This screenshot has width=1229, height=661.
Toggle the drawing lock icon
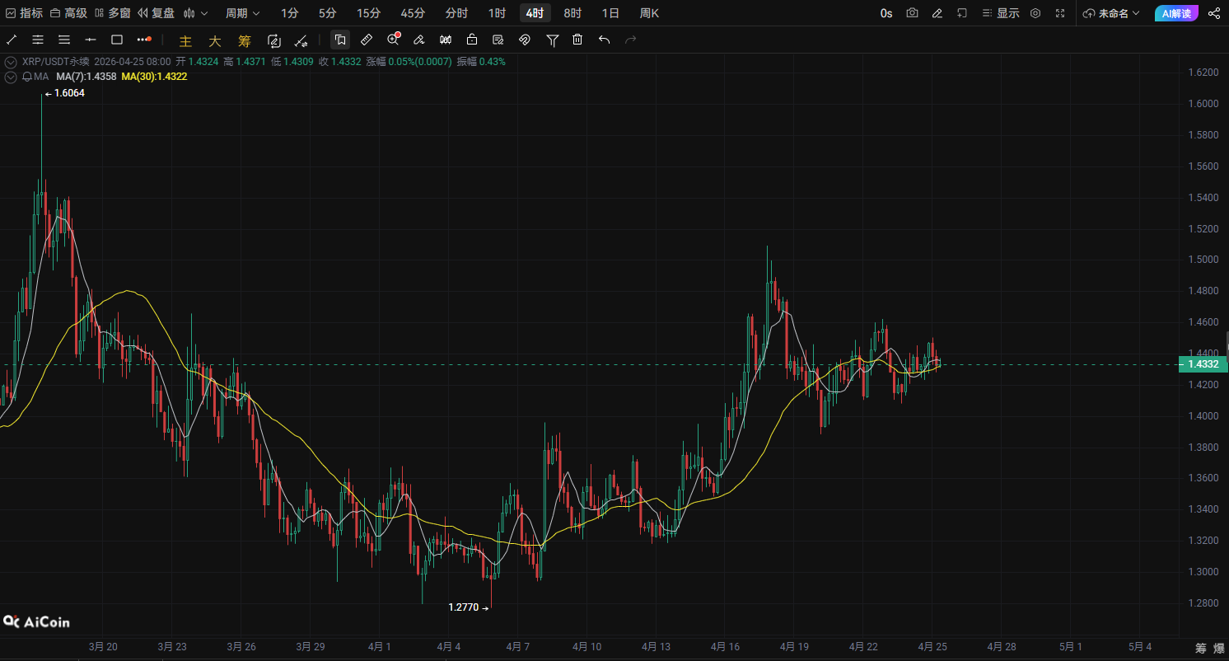tap(472, 40)
